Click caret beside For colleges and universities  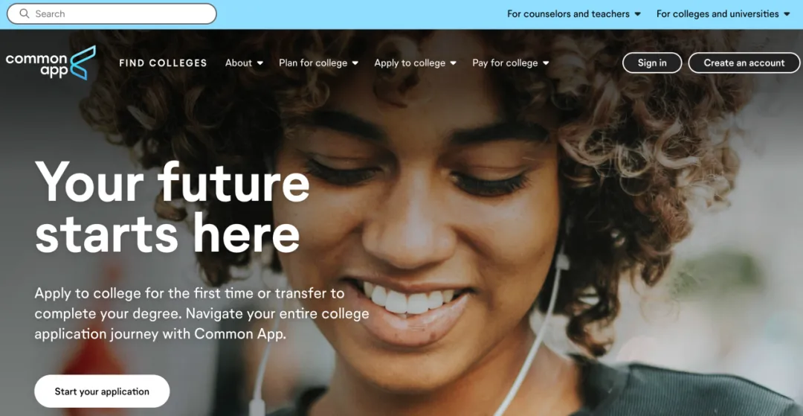pyautogui.click(x=787, y=14)
